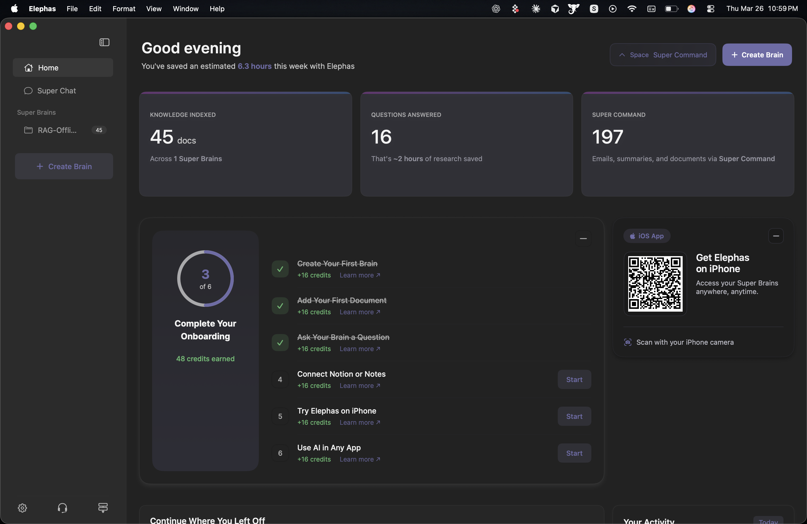Screen dimensions: 807x524
Task: Start the Use AI in Any App step
Action: 574,453
